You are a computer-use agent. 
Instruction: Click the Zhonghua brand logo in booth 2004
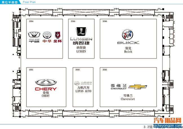pyautogui.click(x=47, y=37)
